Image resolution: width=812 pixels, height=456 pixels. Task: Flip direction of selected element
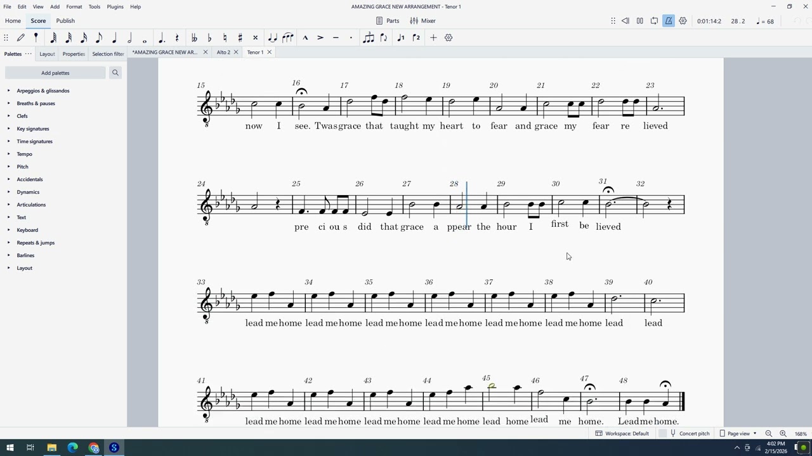[384, 38]
